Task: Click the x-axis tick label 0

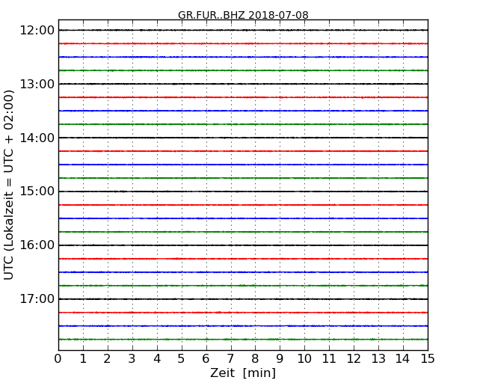Action: tap(58, 359)
